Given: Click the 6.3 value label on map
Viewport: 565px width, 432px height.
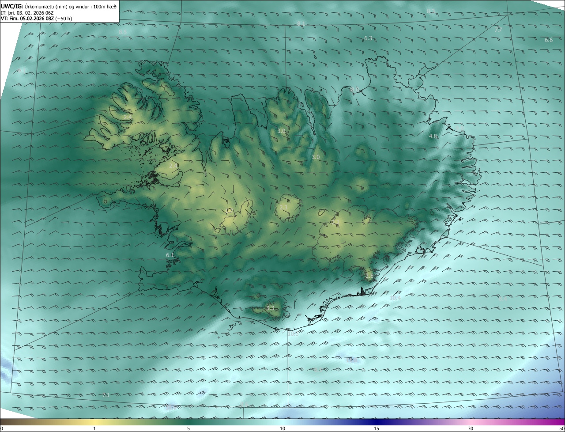Looking at the screenshot, I should tap(368, 38).
